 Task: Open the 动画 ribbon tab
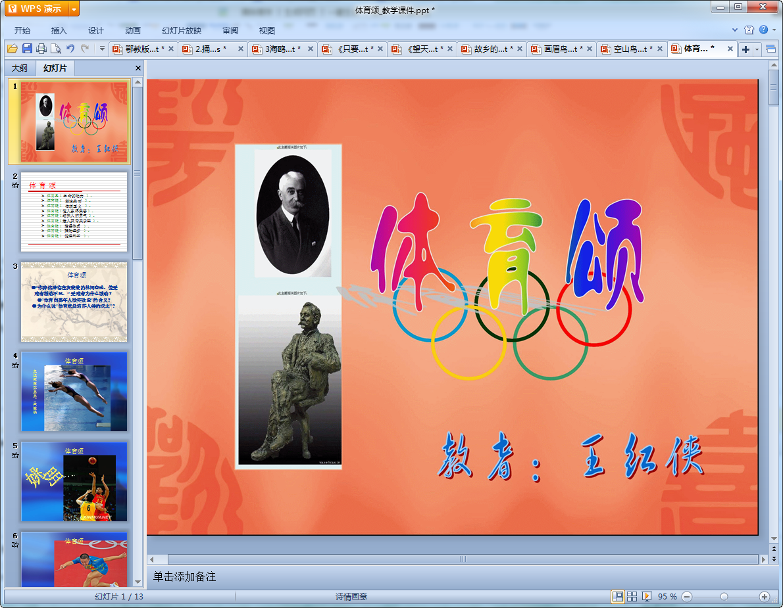point(133,30)
